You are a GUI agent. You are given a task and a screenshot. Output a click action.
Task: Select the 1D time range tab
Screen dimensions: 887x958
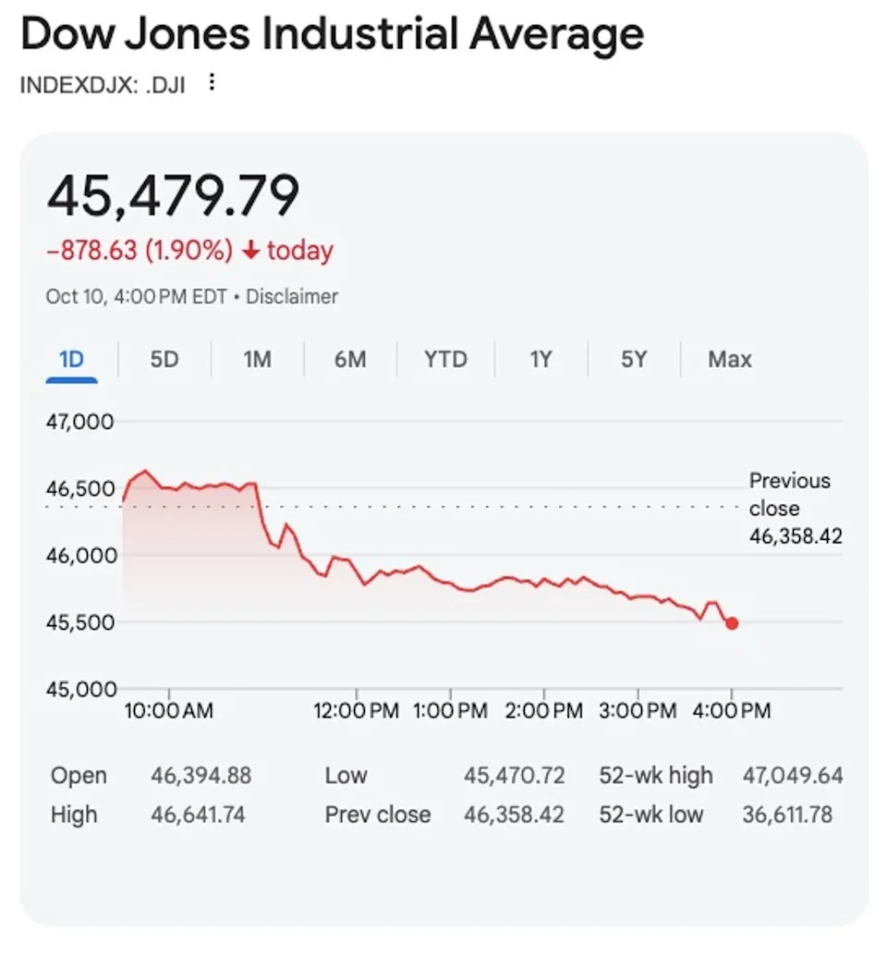tap(71, 359)
